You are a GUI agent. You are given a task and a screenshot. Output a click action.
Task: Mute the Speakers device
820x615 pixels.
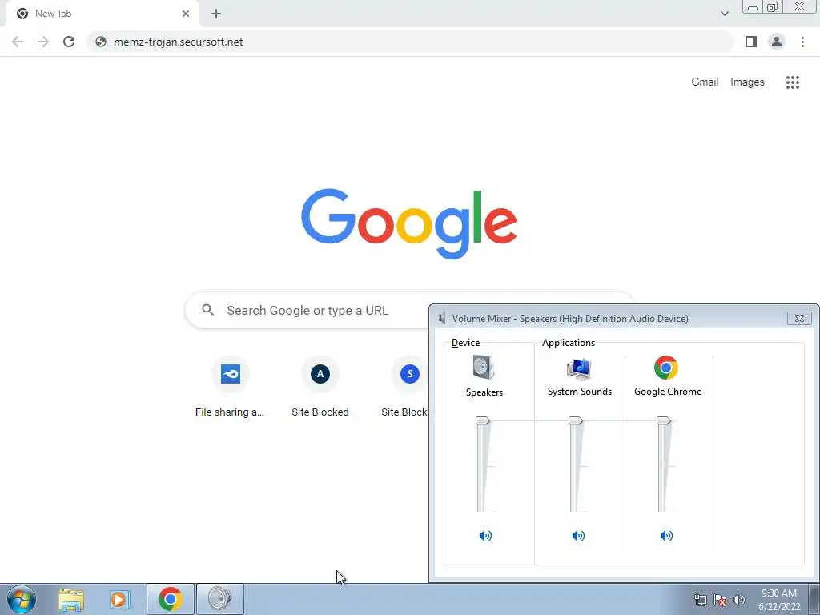click(485, 536)
